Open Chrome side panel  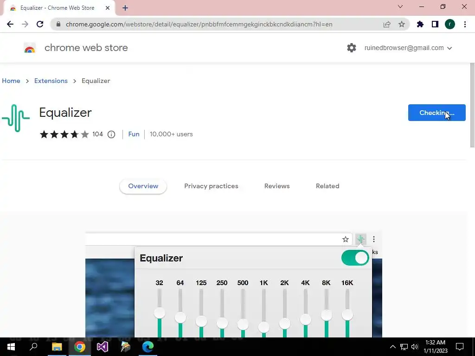tap(435, 24)
